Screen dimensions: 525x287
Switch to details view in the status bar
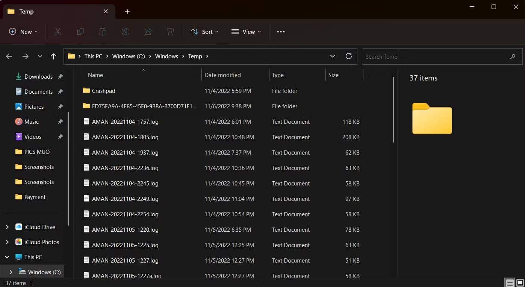coord(509,282)
